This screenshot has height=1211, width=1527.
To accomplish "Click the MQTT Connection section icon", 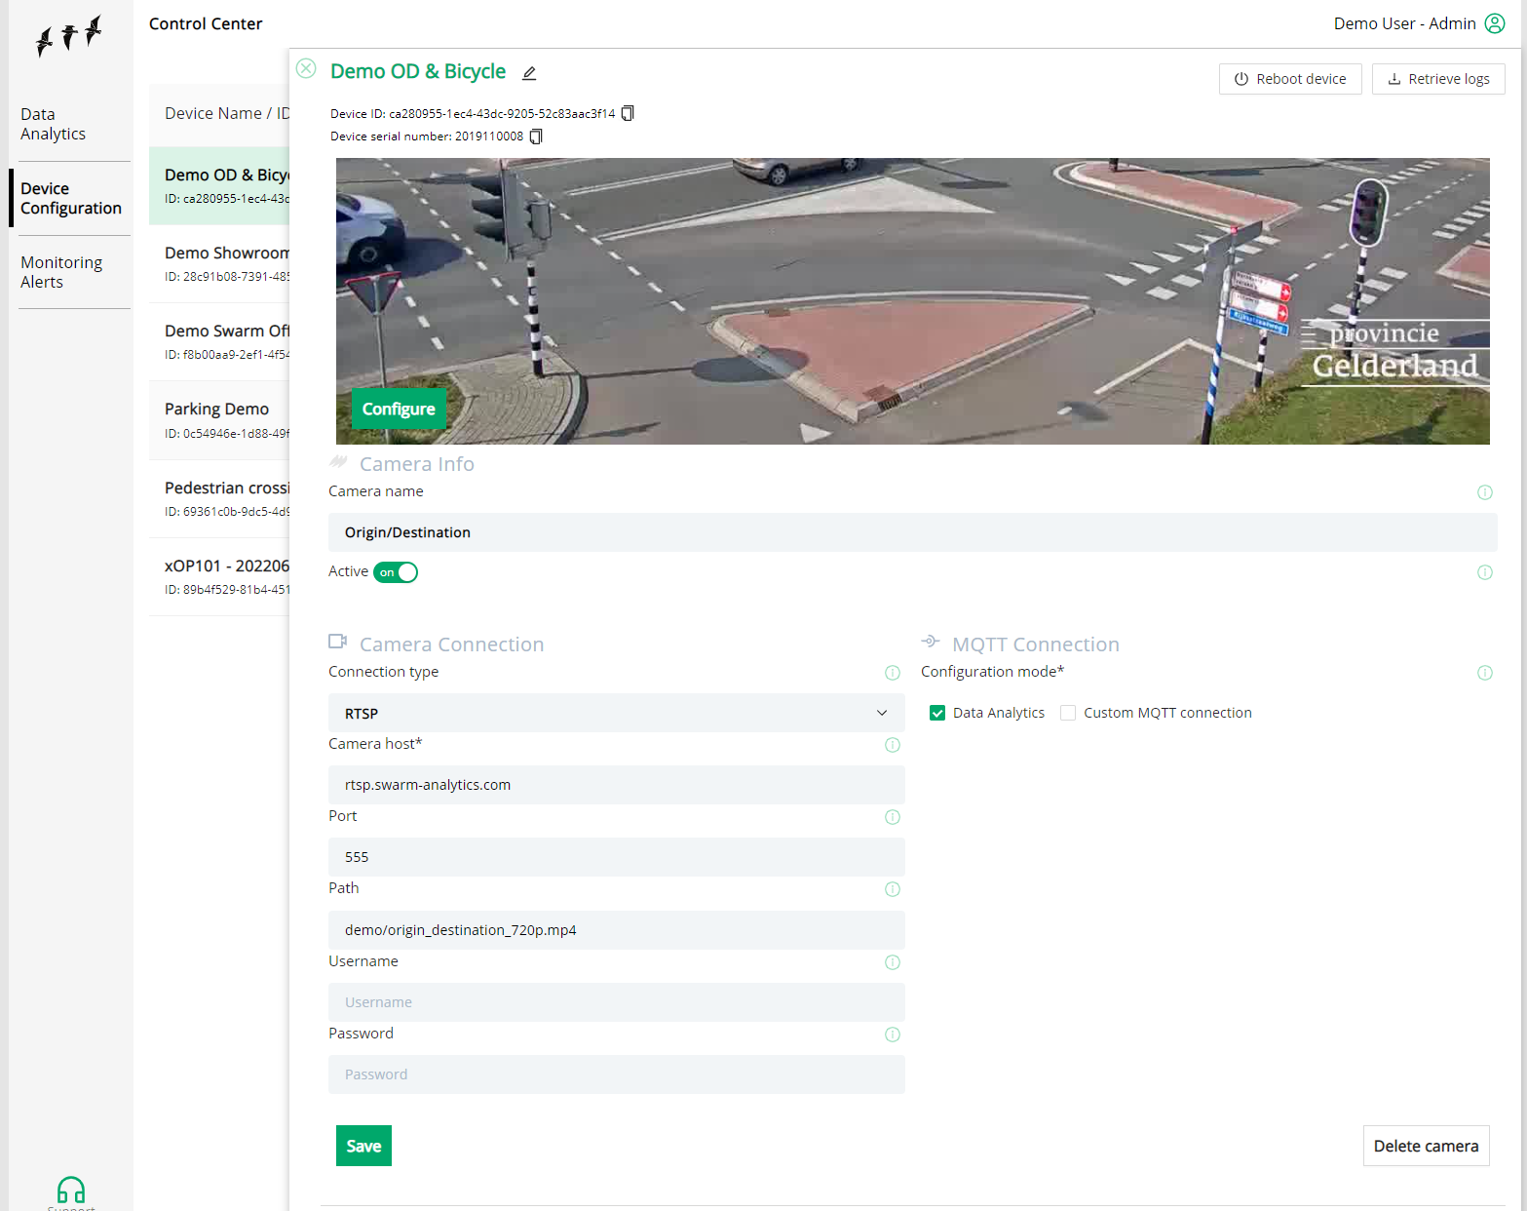I will coord(931,642).
